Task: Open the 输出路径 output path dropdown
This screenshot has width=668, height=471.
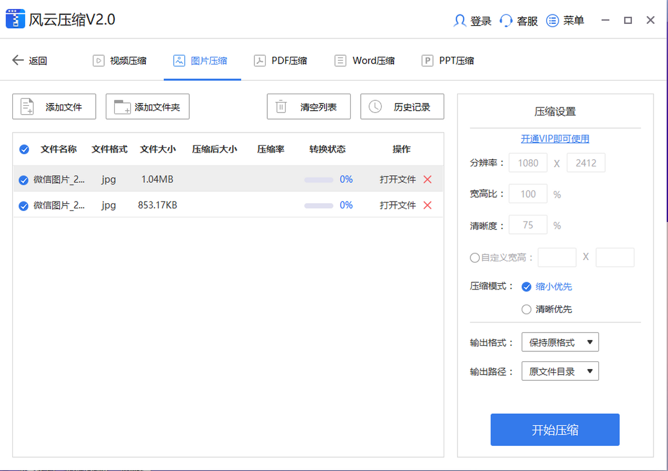Action: 559,371
